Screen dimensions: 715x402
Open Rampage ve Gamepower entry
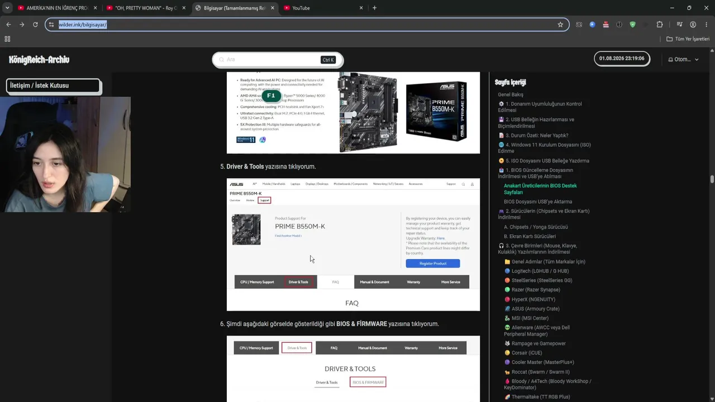tap(535, 343)
